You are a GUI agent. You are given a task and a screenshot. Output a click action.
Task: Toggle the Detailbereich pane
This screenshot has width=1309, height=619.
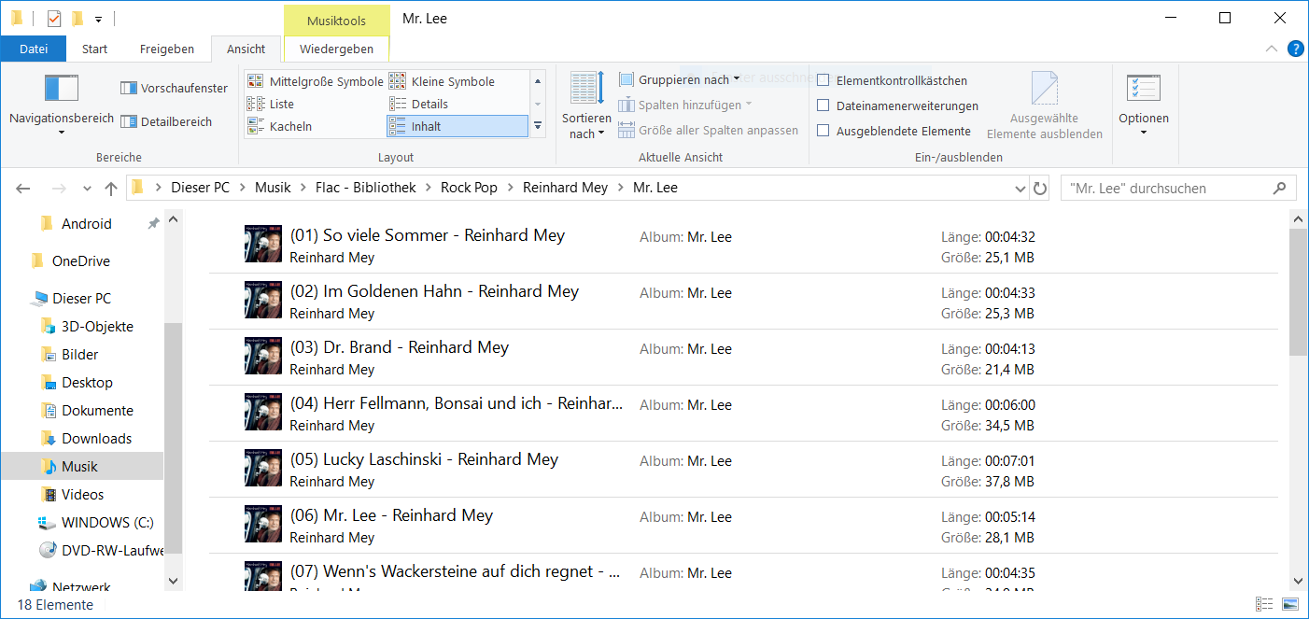[166, 121]
